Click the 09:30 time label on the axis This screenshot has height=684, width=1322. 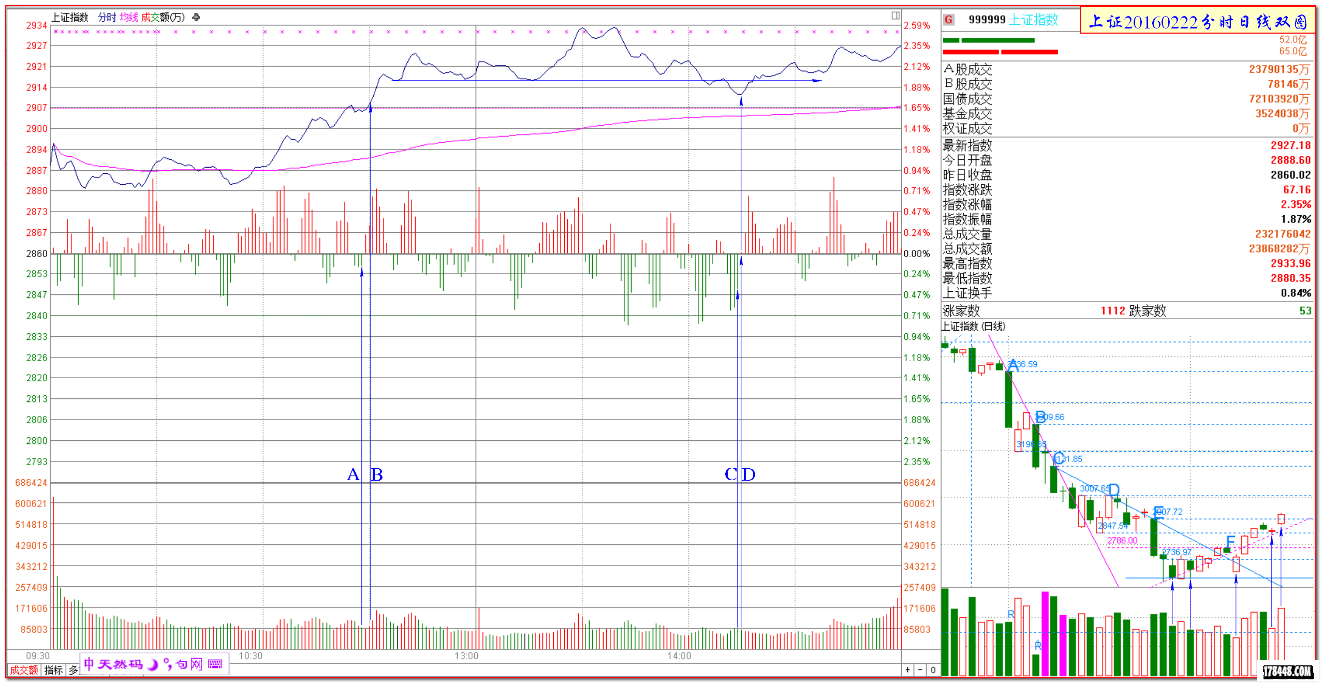point(37,656)
